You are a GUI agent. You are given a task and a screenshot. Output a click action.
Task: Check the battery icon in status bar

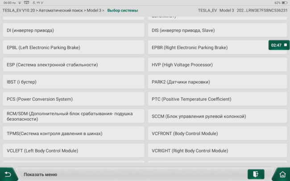(x=284, y=3)
